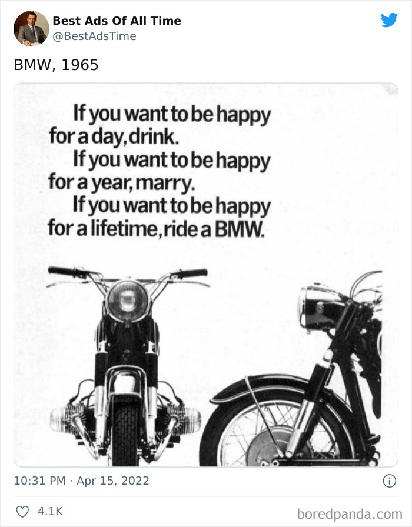Image resolution: width=412 pixels, height=527 pixels.
Task: Click the "for a day, drink." line
Action: [x=114, y=137]
